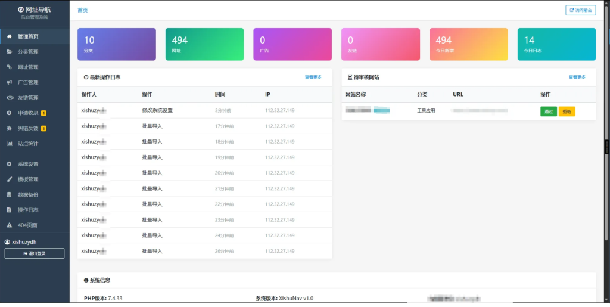The width and height of the screenshot is (610, 307).
Task: Click the warning icon beside 404页面
Action: pyautogui.click(x=10, y=225)
